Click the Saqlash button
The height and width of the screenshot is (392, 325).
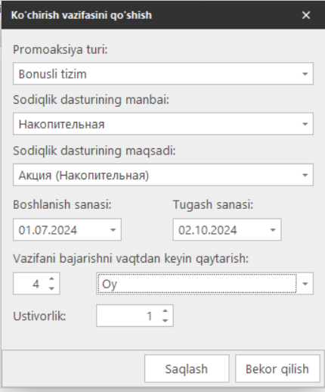187,369
